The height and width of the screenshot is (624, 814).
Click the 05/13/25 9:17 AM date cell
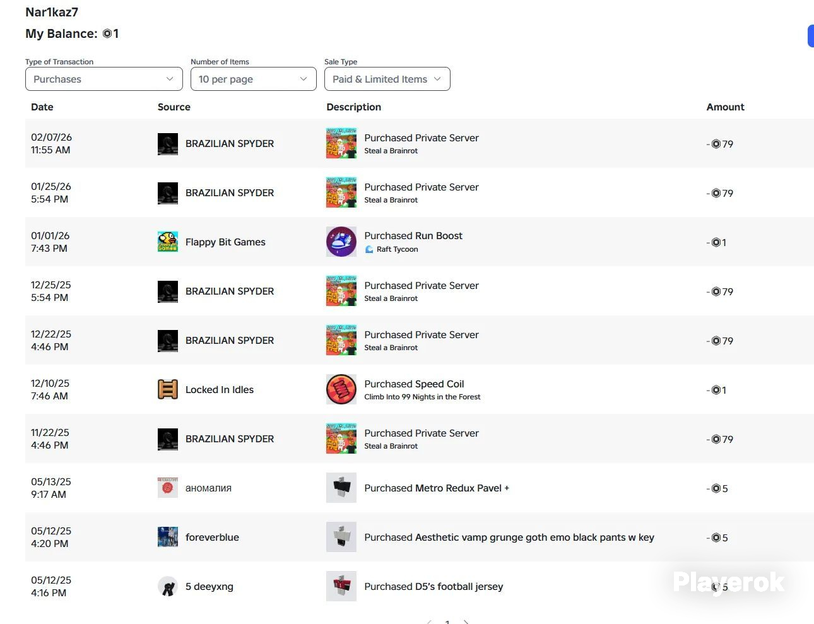click(x=51, y=488)
